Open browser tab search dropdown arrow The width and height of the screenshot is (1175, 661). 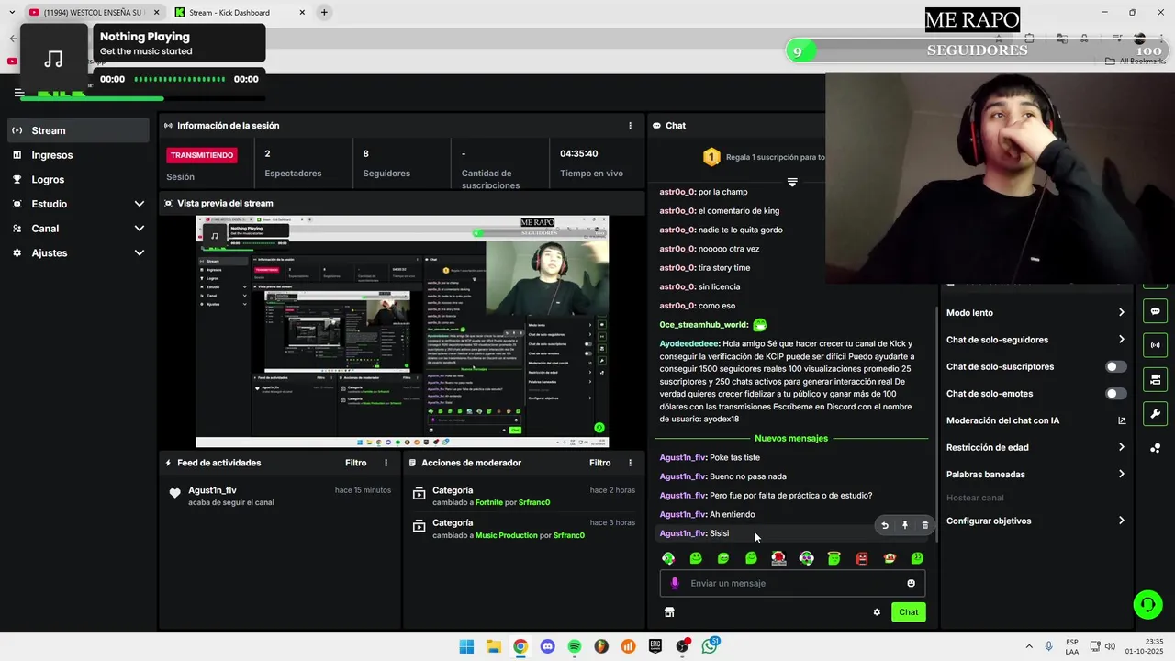(x=12, y=13)
